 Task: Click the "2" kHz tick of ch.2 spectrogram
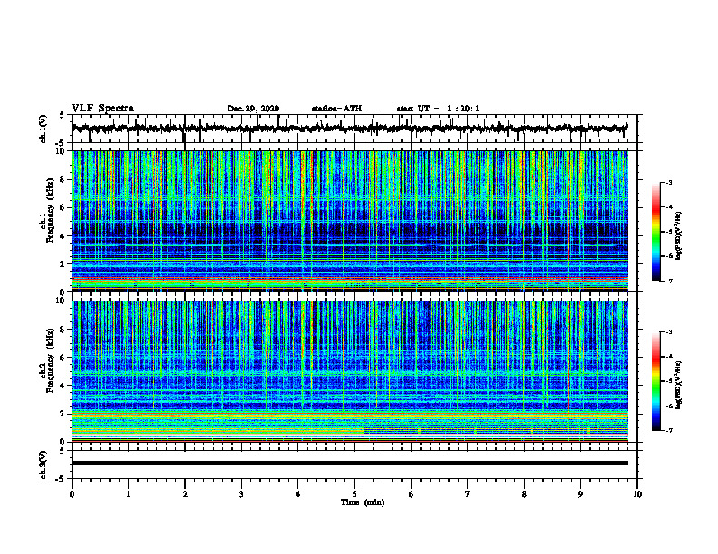pyautogui.click(x=63, y=414)
